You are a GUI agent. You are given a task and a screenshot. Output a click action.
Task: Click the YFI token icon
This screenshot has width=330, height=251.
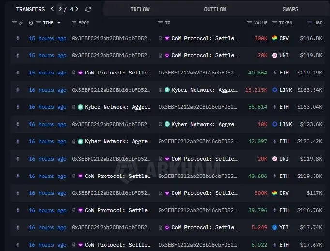click(275, 228)
